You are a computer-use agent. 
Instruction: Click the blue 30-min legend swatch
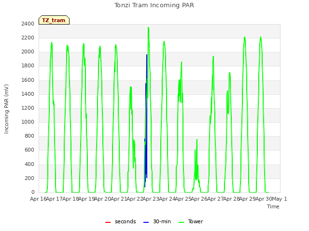pyautogui.click(x=146, y=222)
